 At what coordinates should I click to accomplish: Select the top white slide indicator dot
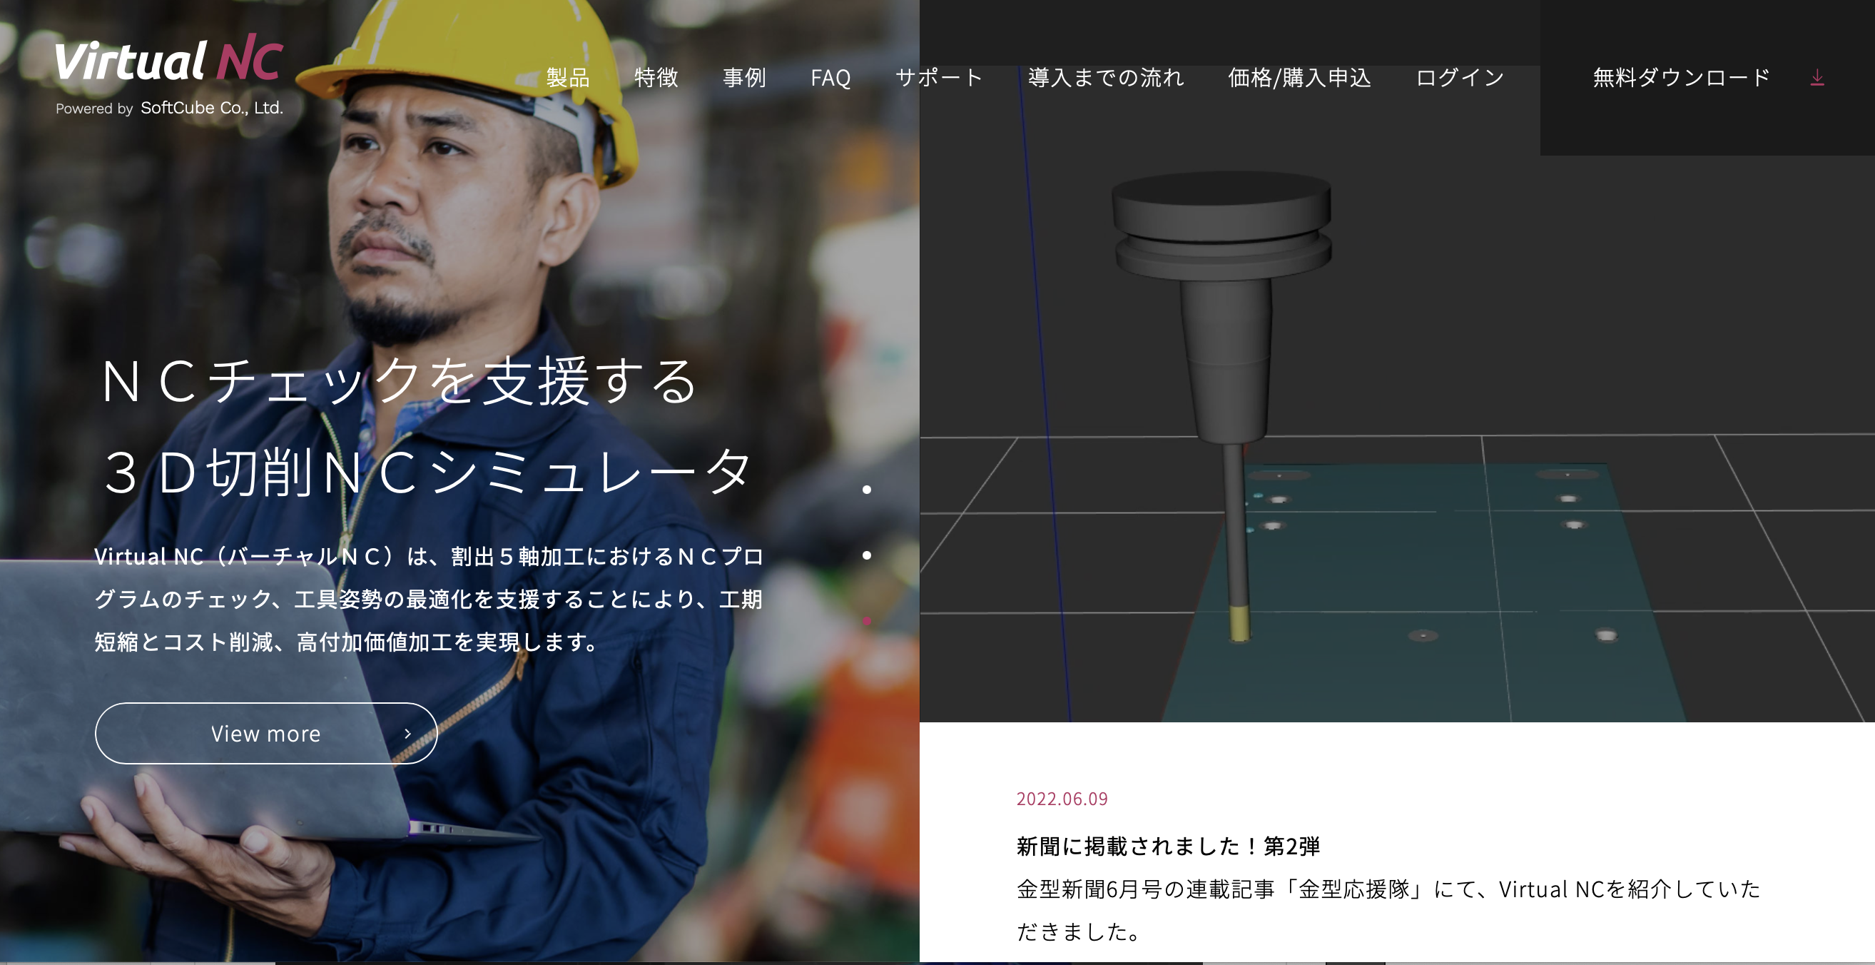click(x=866, y=490)
